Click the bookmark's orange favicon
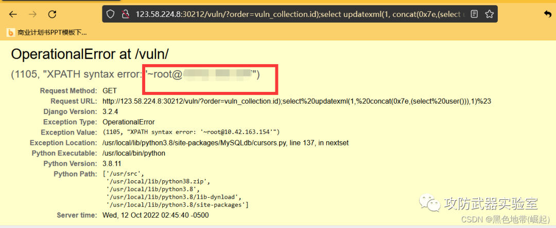This screenshot has height=228, width=556. click(11, 33)
